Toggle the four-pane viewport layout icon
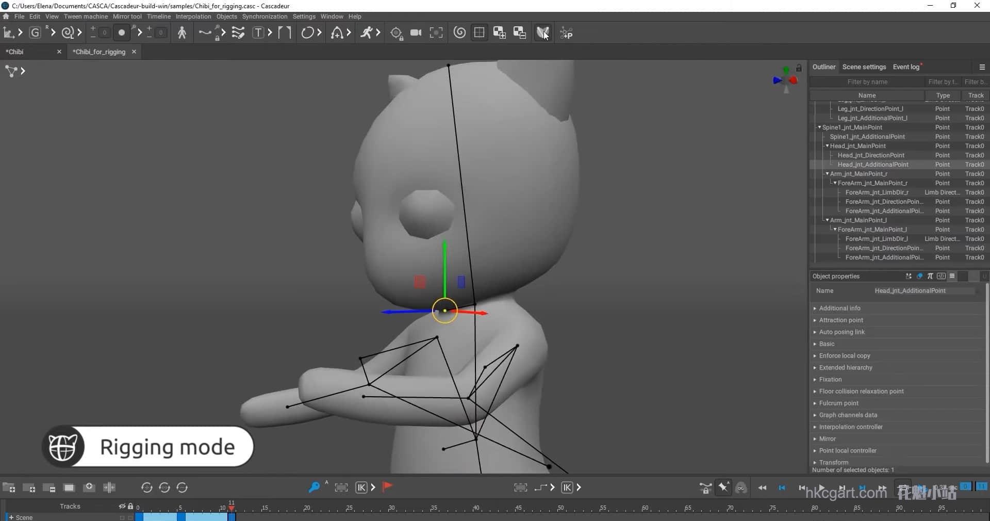The image size is (990, 521). click(x=479, y=33)
